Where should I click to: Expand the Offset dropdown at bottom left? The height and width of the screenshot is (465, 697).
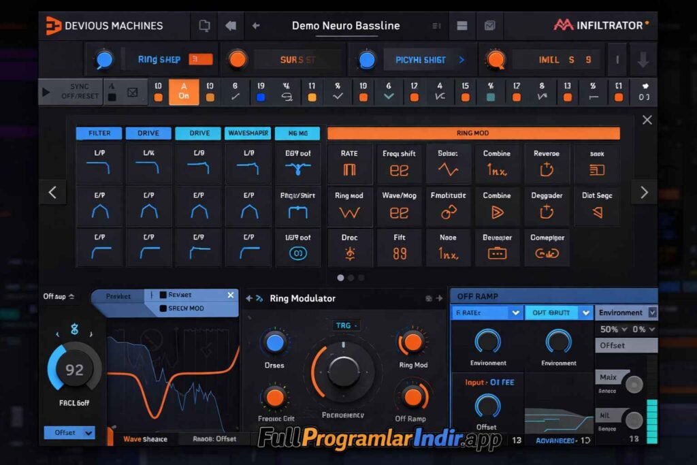click(68, 432)
